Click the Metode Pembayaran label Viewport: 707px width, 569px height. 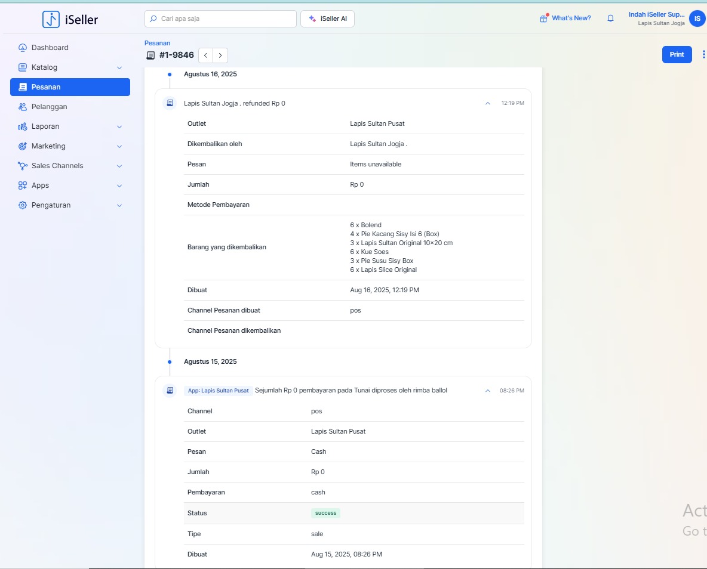pyautogui.click(x=218, y=205)
